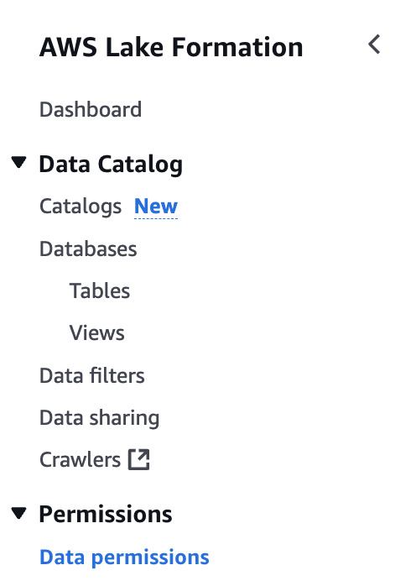Click the AWS Lake Formation title
Image resolution: width=416 pixels, height=586 pixels.
[171, 48]
